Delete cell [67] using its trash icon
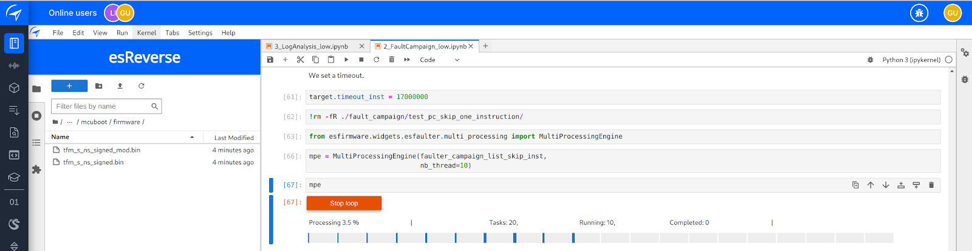The height and width of the screenshot is (251, 972). pos(931,185)
